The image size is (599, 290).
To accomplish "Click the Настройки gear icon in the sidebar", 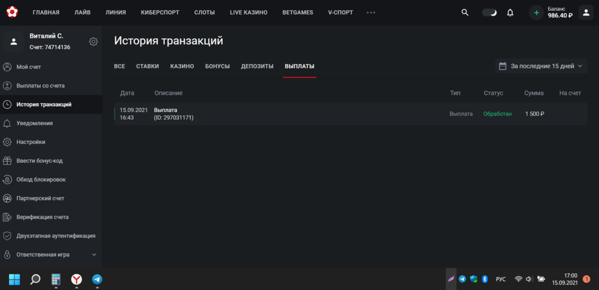I will coord(7,142).
